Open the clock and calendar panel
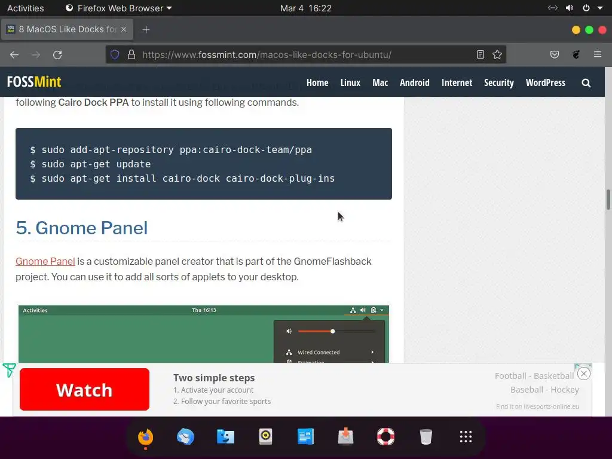This screenshot has height=459, width=612. 306,8
